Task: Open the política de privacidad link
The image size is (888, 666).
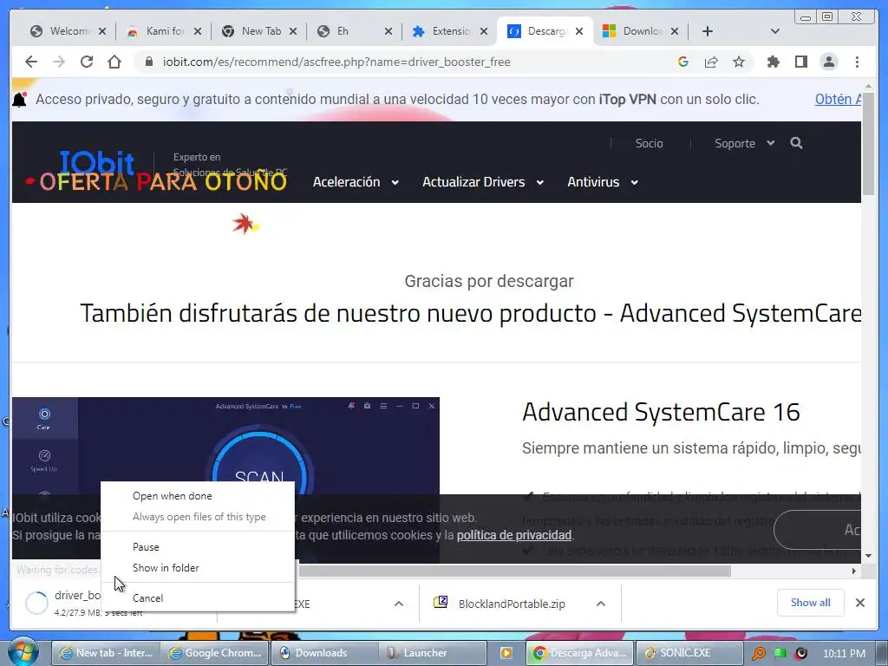Action: click(x=513, y=535)
